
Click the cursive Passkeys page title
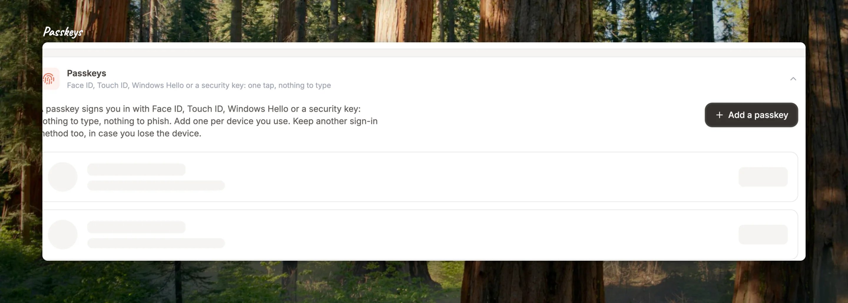click(63, 32)
